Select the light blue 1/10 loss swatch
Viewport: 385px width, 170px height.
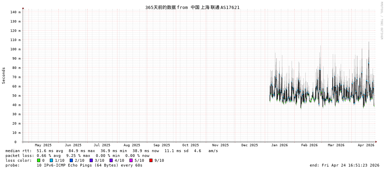click(52, 160)
